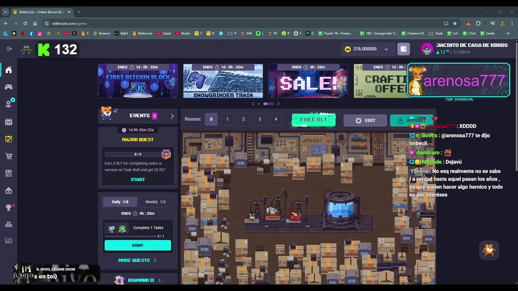Switch to the Weekly 1/5 quests tab
This screenshot has height=291, width=518.
coord(155,202)
